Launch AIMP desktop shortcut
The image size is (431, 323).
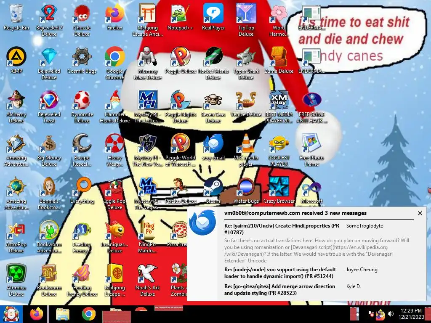click(x=16, y=60)
